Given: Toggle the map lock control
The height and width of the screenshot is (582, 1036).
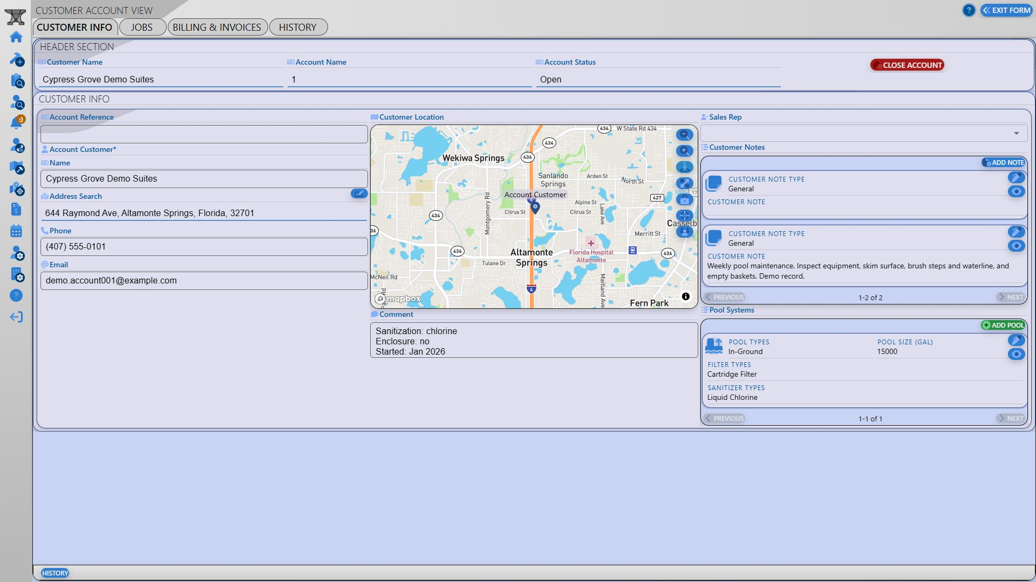Looking at the screenshot, I should [684, 199].
